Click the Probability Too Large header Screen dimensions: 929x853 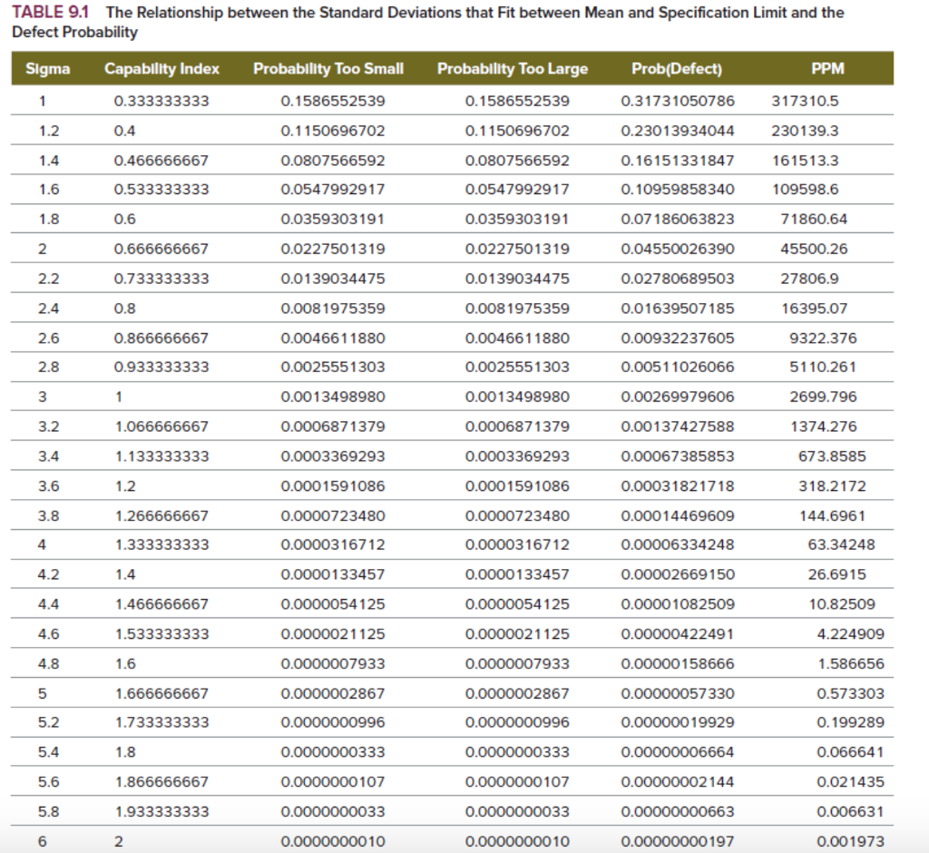click(513, 69)
